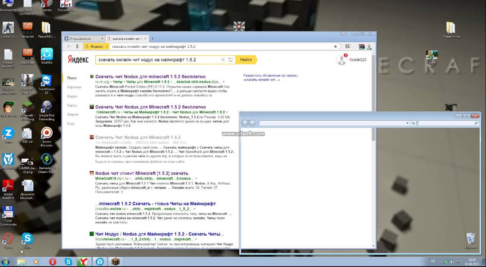Image resolution: width=486 pixels, height=267 pixels.
Task: Open the 10minecraft.ru result 'Скачать Чит Nodus для Minecraft 1.5.2 бесплатно'
Action: [x=150, y=107]
